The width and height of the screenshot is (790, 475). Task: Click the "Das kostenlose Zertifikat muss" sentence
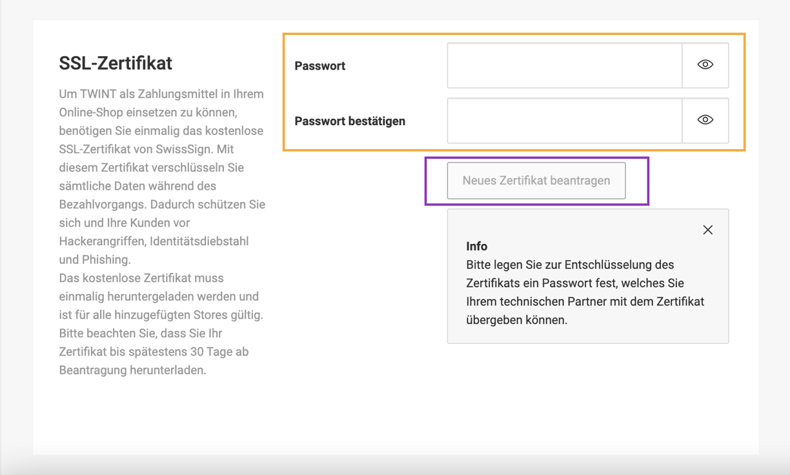141,278
